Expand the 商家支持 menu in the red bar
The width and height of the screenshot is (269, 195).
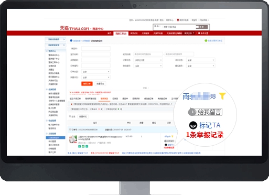[189, 33]
